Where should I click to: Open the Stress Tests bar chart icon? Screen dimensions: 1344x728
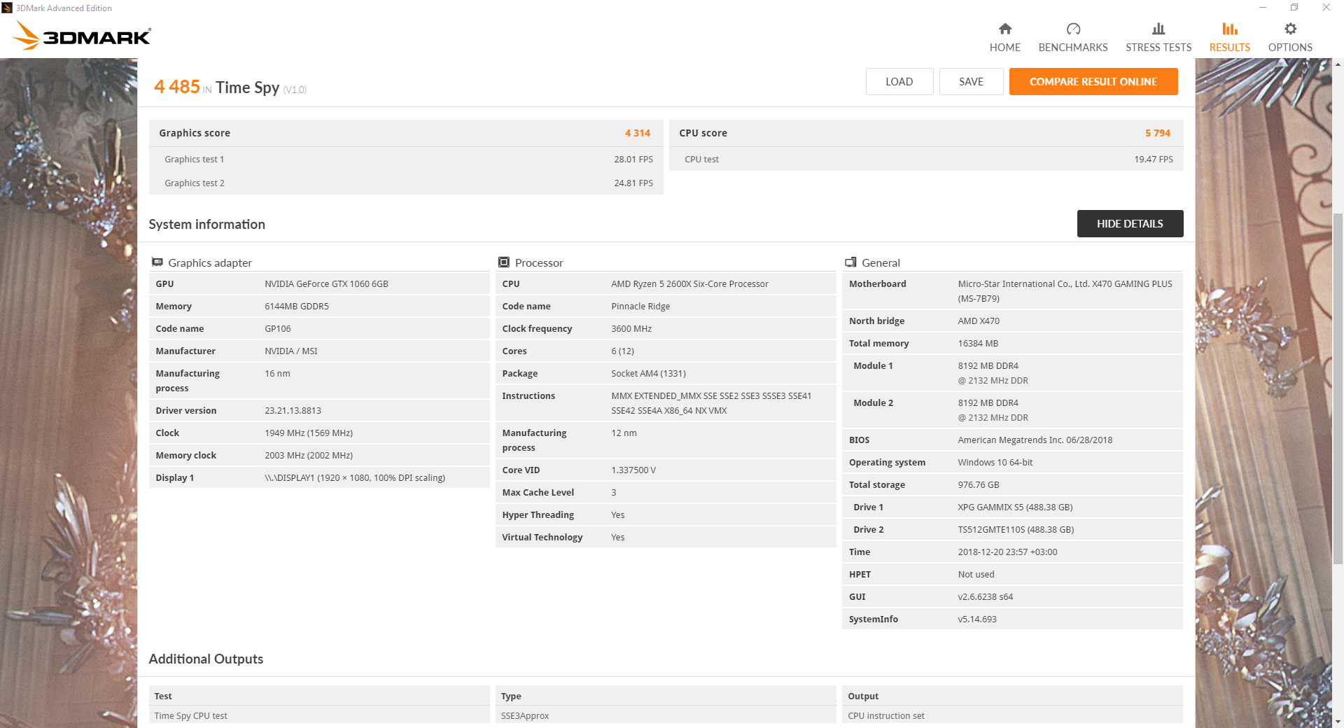click(x=1158, y=29)
